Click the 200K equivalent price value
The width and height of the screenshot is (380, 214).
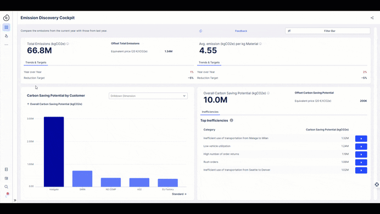(x=364, y=101)
